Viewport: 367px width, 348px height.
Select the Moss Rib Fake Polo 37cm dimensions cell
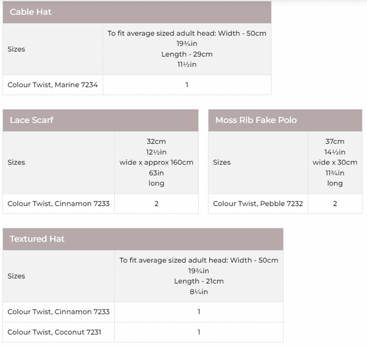[335, 162]
